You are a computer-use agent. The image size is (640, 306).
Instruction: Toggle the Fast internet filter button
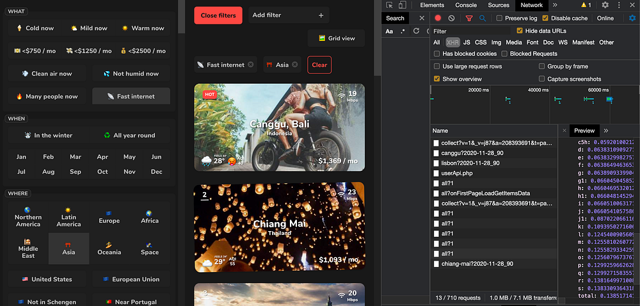pyautogui.click(x=131, y=96)
